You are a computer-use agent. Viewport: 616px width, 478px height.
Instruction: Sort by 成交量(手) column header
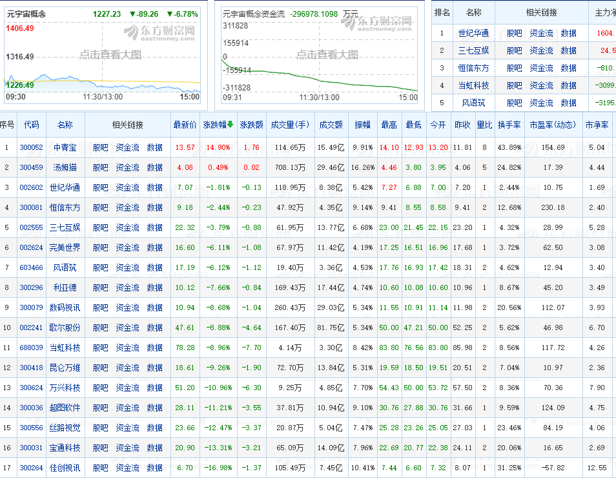tap(290, 125)
